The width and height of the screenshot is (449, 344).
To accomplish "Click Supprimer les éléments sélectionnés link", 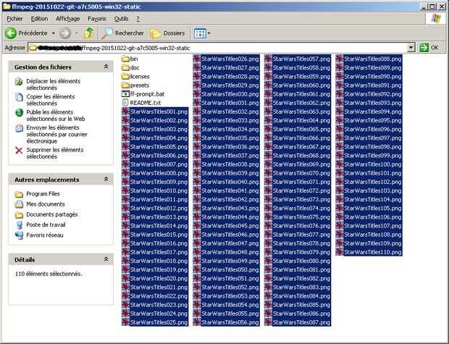I will 55,154.
